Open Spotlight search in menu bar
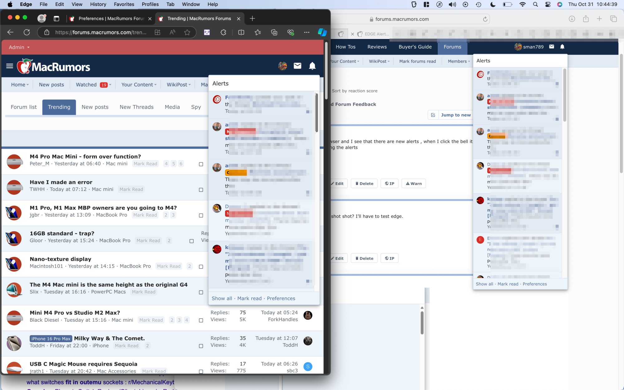The width and height of the screenshot is (624, 390). pos(535,4)
